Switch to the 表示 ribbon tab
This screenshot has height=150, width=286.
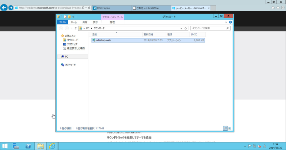click(x=95, y=22)
